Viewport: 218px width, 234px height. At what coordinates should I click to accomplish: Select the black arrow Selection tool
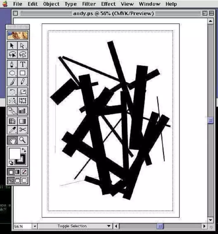point(12,46)
